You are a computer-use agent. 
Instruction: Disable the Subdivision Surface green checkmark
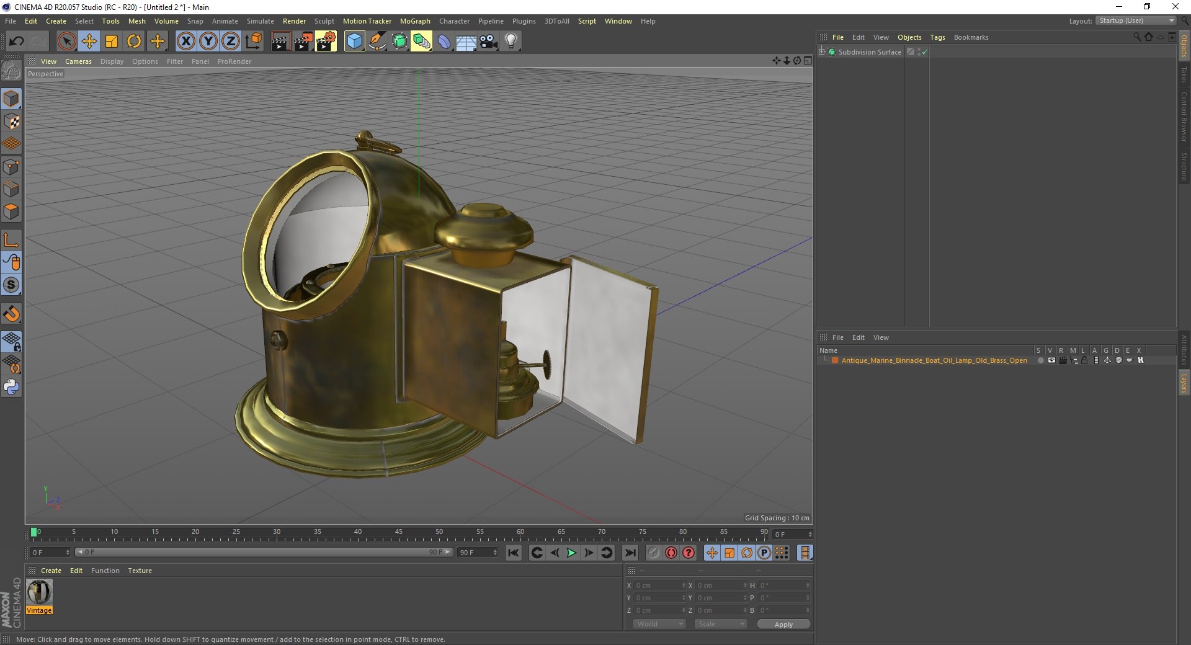tap(924, 52)
